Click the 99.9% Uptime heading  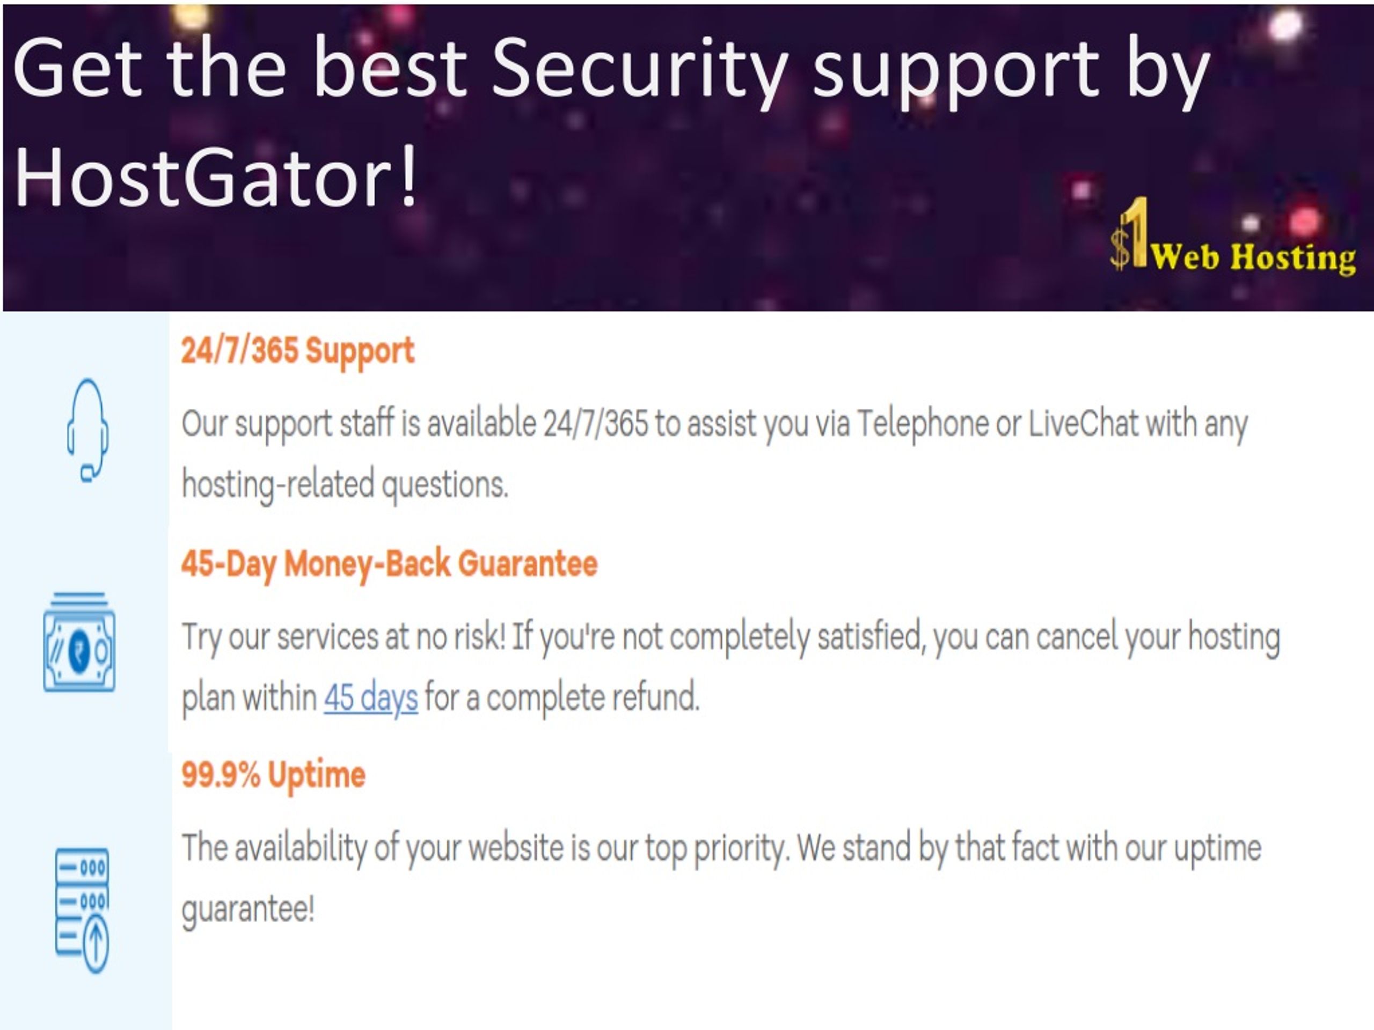pyautogui.click(x=273, y=775)
